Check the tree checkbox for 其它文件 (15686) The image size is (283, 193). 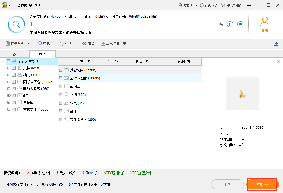14,109
